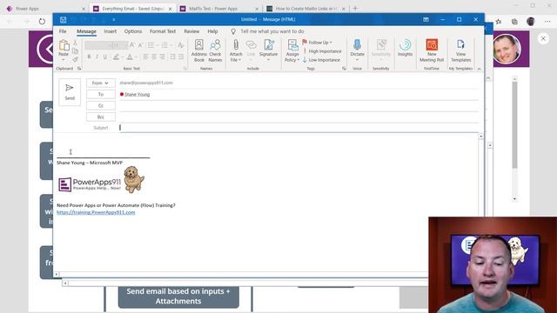Switch to Everything Email browser tab

click(132, 9)
